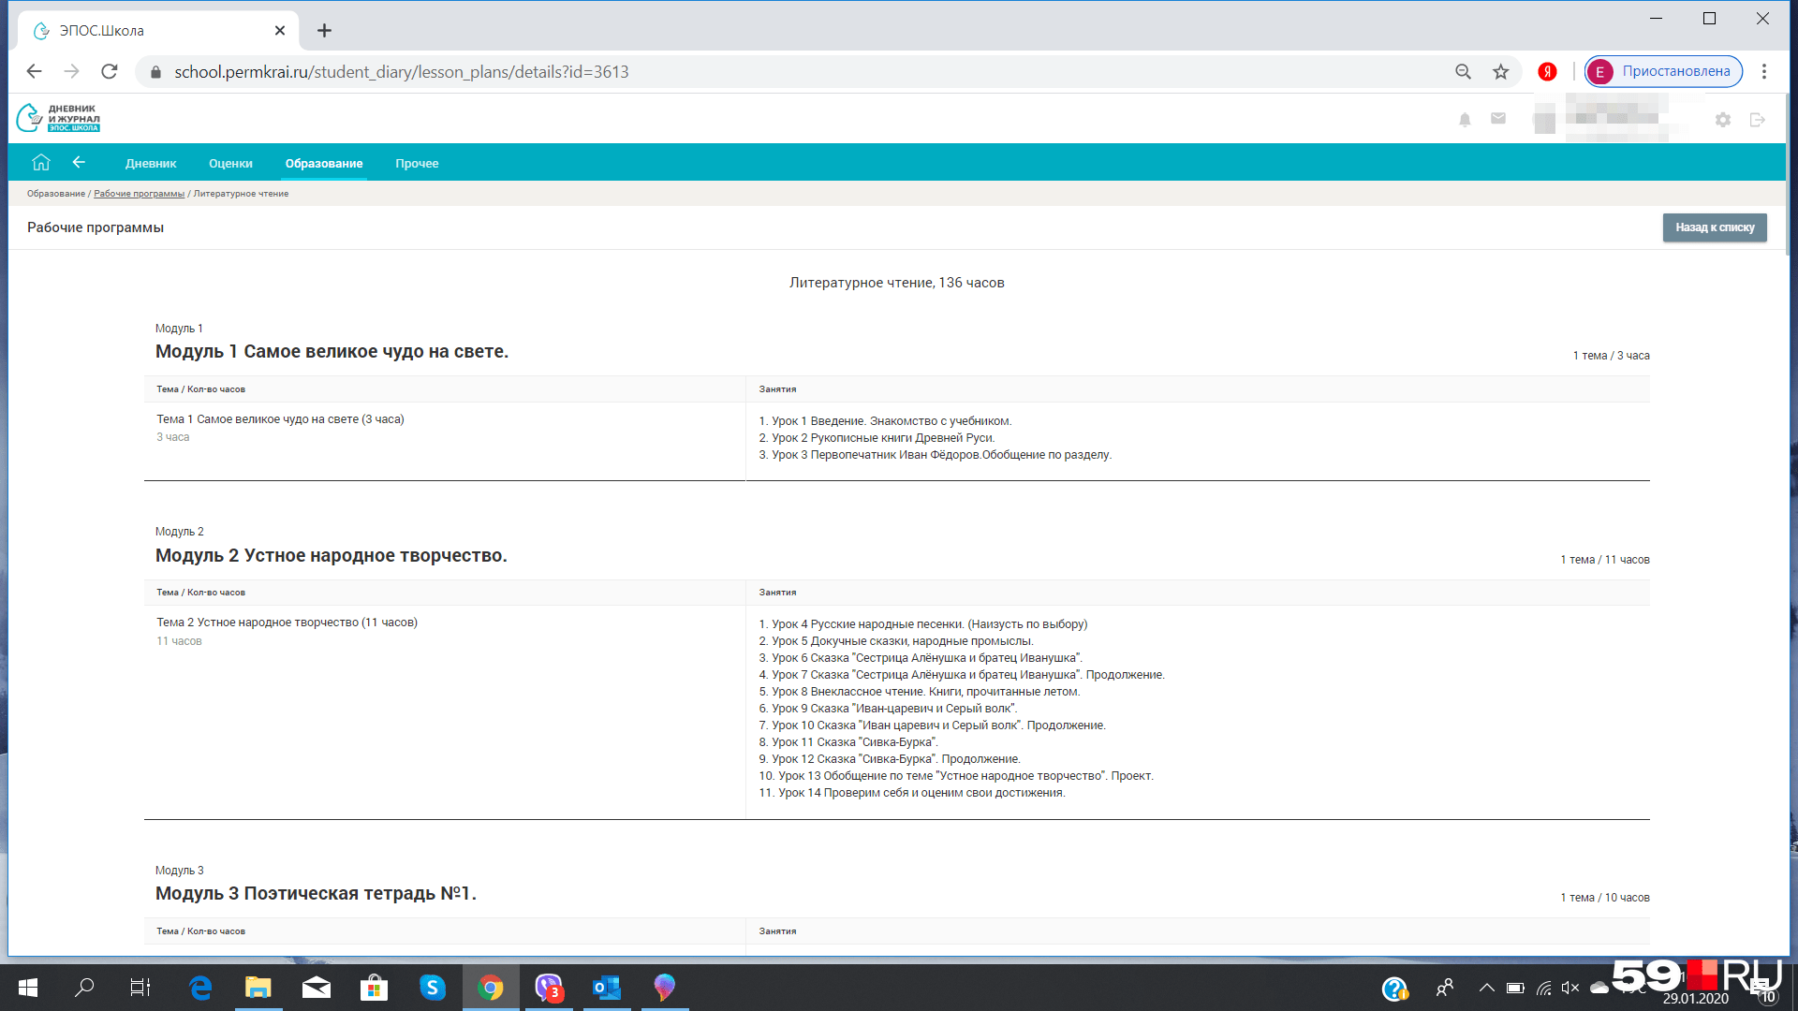
Task: Click the Приостановлена profile button
Action: click(1664, 72)
